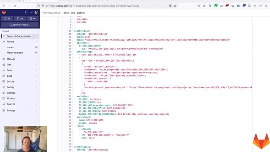Click the tracking protection shield icon

coord(38,6)
